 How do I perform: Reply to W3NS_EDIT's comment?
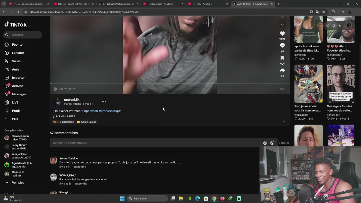[x=81, y=184]
